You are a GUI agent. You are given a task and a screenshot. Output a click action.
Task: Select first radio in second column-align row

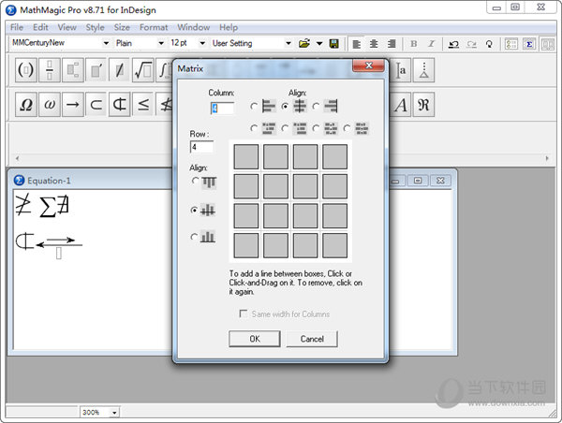pyautogui.click(x=254, y=128)
